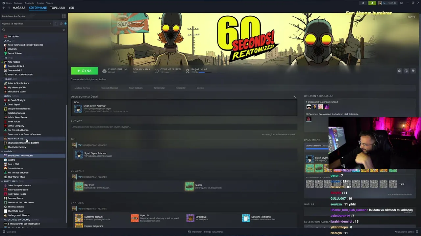Go back with the left arrow

pos(4,8)
